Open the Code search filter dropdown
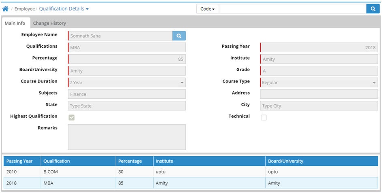Screen dimensions: 382x193 point(208,8)
